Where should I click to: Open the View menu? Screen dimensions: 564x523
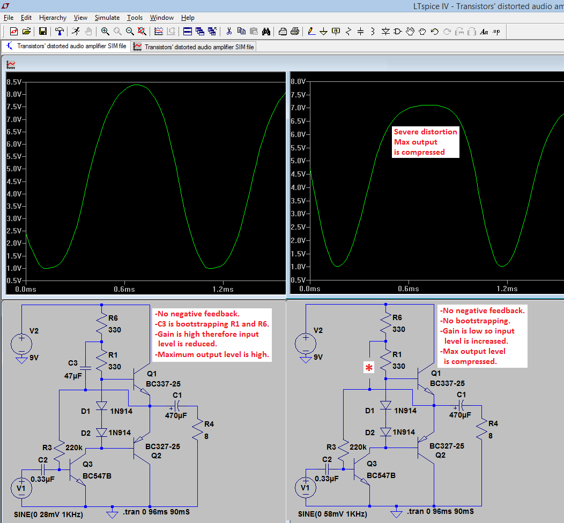coord(80,18)
